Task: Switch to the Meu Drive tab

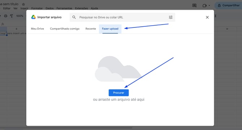Action: pyautogui.click(x=37, y=29)
